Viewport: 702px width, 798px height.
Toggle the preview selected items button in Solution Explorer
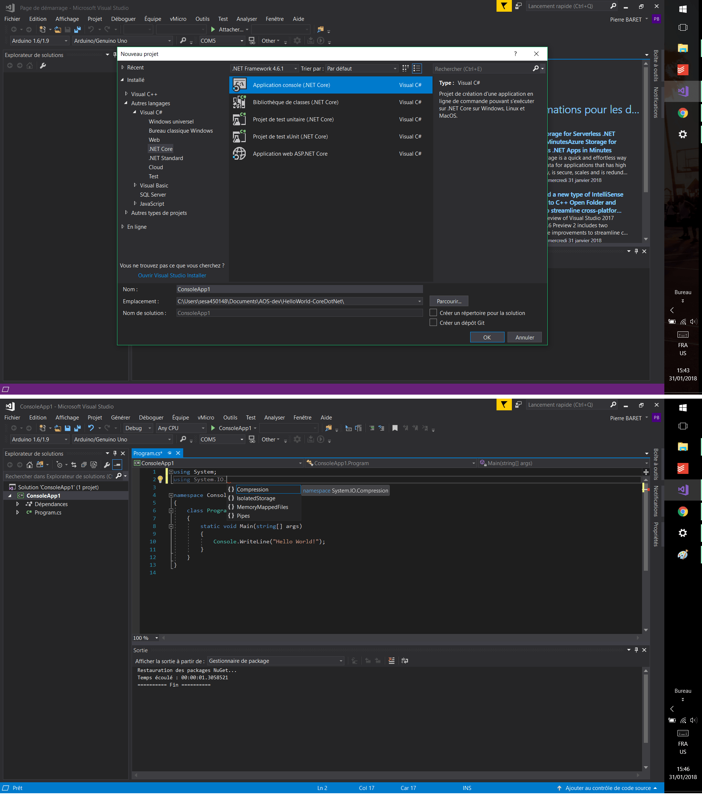pos(117,465)
